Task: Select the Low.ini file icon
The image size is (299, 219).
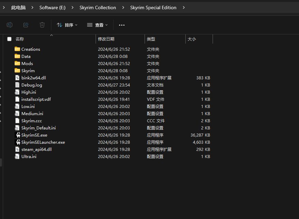Action: pyautogui.click(x=17, y=106)
